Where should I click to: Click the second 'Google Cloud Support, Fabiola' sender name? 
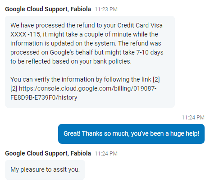click(48, 153)
